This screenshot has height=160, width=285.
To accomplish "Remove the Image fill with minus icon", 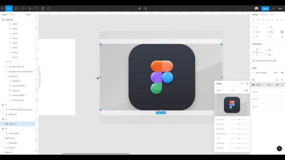I will pyautogui.click(x=282, y=85).
